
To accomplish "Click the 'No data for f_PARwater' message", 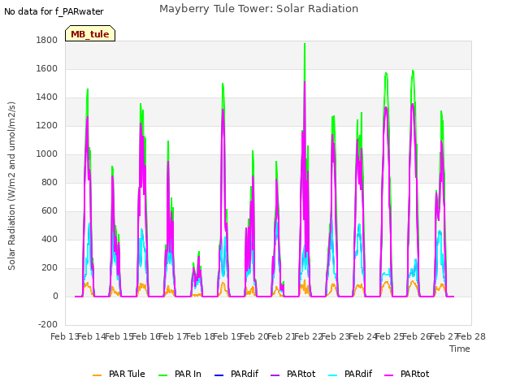I will (x=54, y=11).
